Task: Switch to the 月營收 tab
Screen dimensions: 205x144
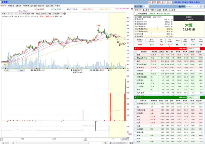Action: pyautogui.click(x=57, y=6)
